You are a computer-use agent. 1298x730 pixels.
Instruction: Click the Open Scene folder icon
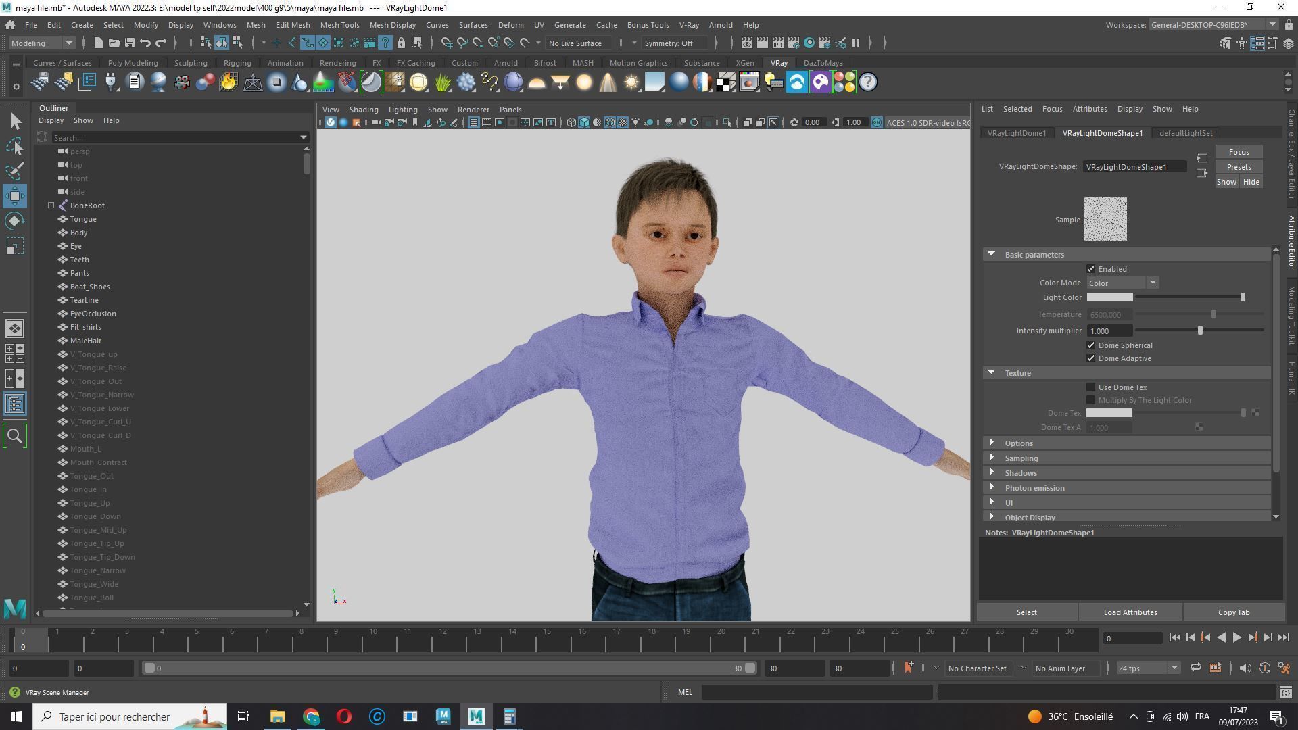pos(114,43)
